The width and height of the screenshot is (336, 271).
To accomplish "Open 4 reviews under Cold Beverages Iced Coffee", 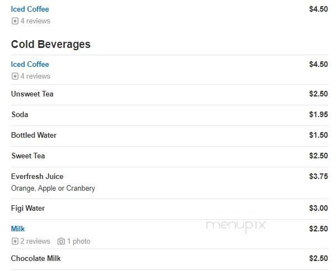I will point(35,76).
